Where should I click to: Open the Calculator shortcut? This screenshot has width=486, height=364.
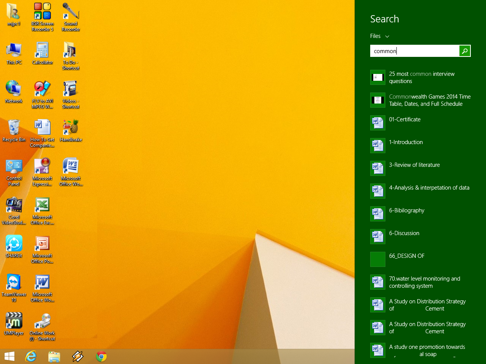click(43, 54)
